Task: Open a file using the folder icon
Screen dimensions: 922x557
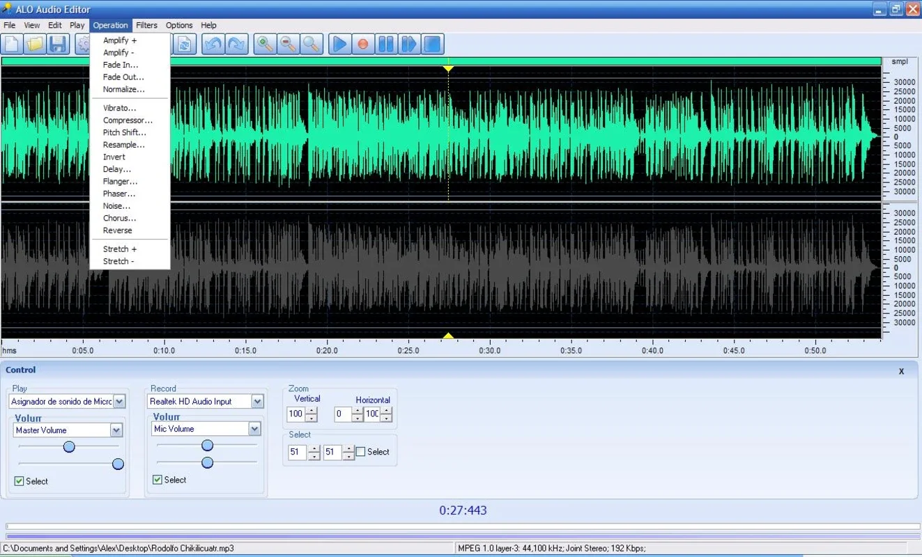Action: [35, 44]
